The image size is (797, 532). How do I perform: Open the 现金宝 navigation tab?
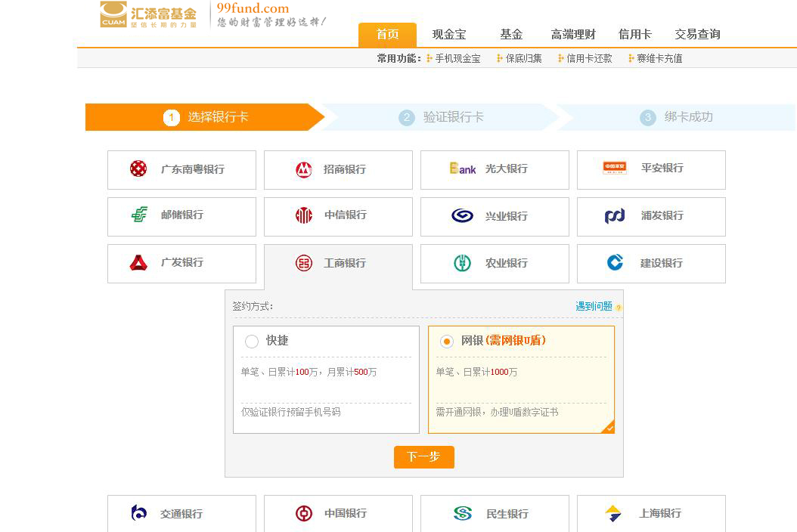449,35
